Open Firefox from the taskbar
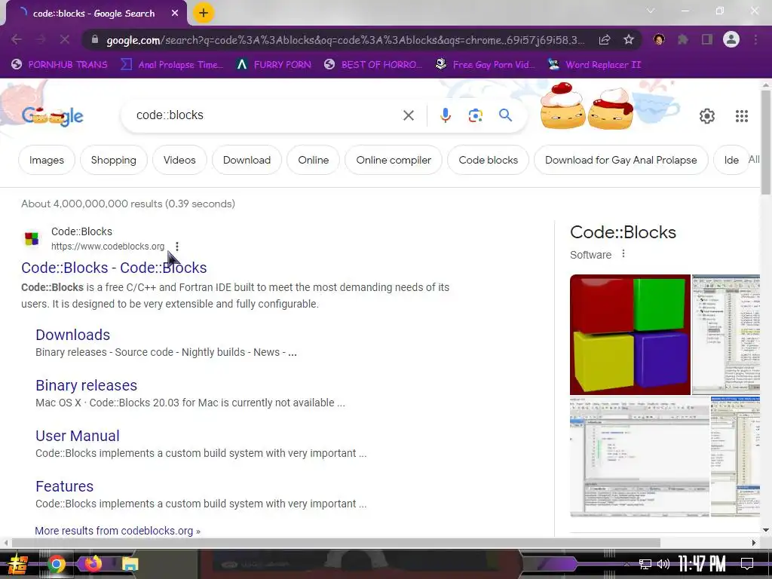 pyautogui.click(x=93, y=563)
